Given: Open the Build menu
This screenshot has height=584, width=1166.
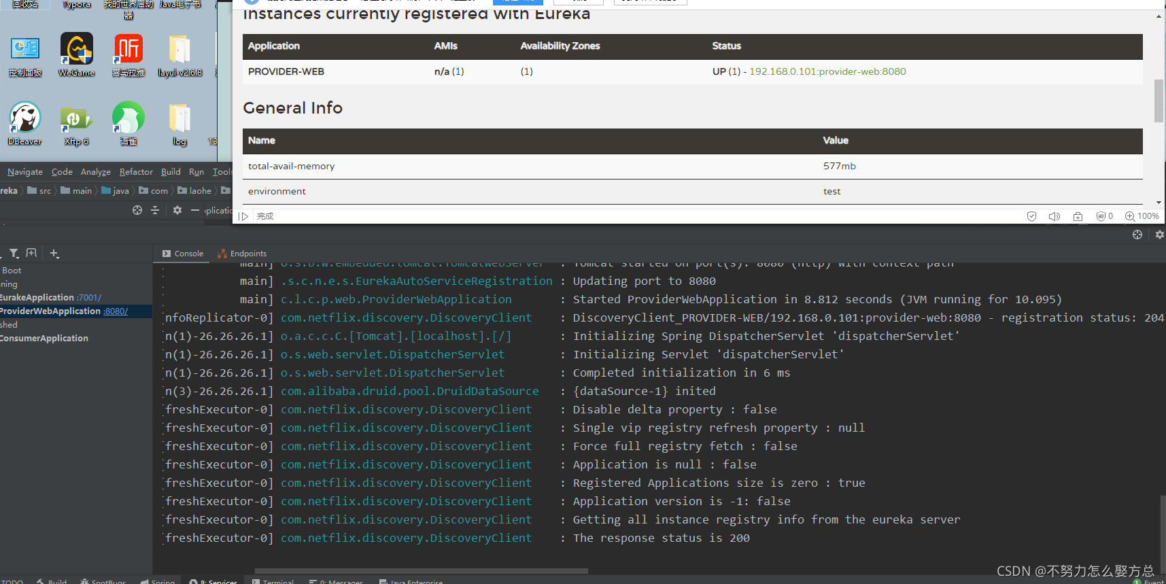Looking at the screenshot, I should coord(171,172).
